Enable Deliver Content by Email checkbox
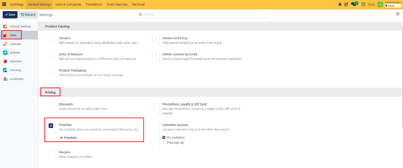 154,55
